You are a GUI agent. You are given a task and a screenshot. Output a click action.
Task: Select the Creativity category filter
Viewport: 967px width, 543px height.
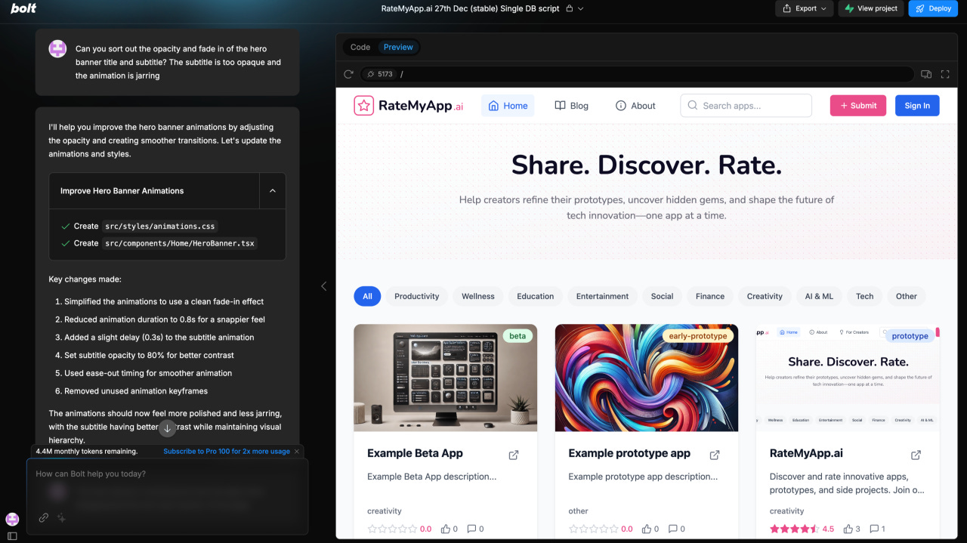(x=765, y=296)
